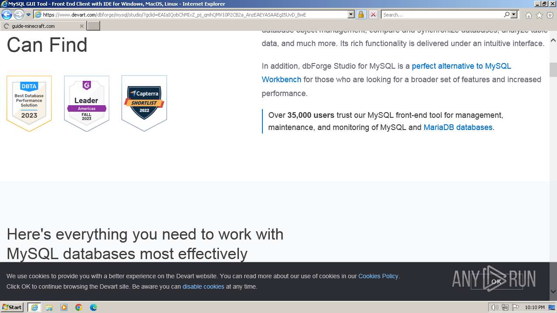This screenshot has height=313, width=557.
Task: Open Windows Explorer folder in taskbar
Action: click(x=49, y=307)
